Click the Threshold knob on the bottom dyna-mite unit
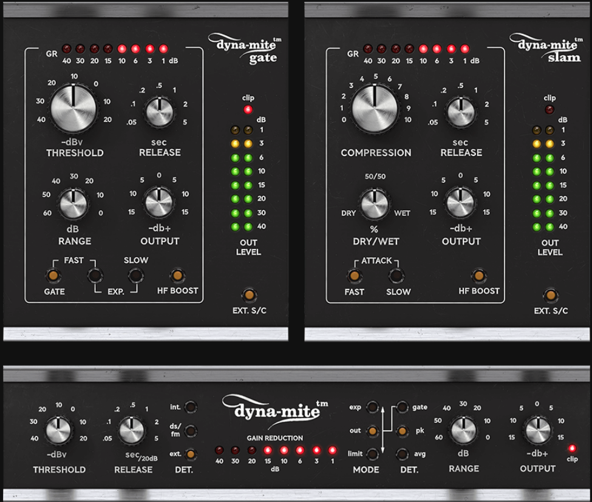 pos(58,430)
